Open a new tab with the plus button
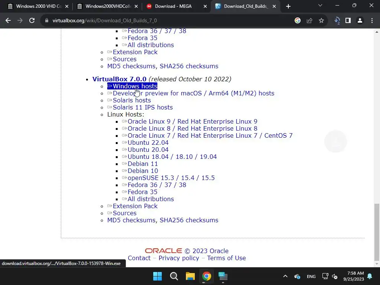The height and width of the screenshot is (285, 380). pyautogui.click(x=288, y=7)
